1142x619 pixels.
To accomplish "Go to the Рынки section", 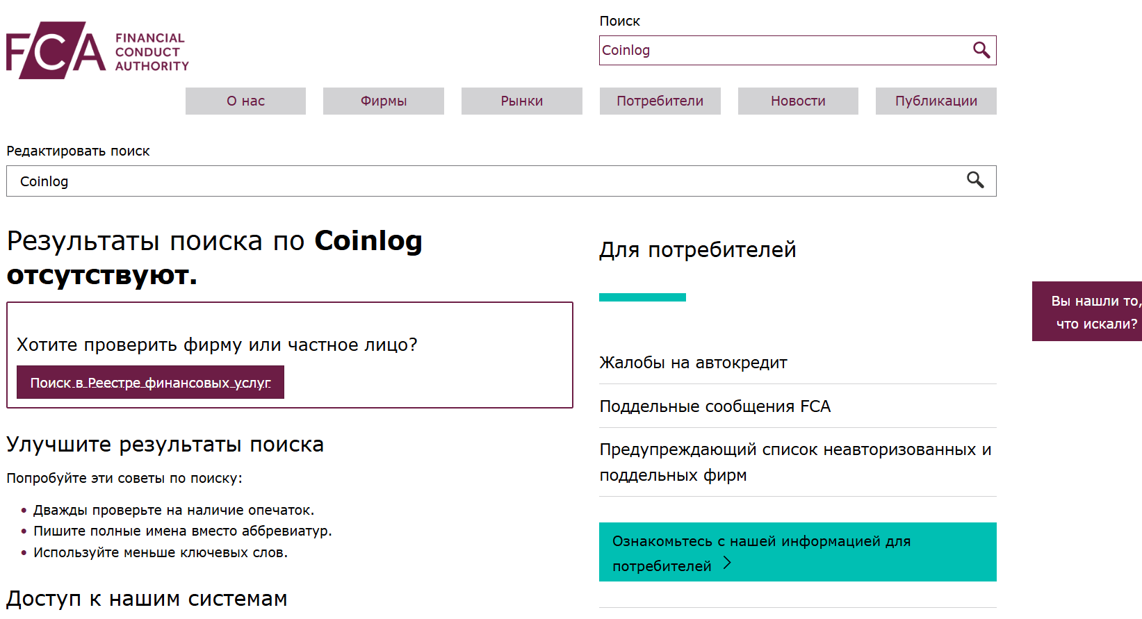I will (x=521, y=101).
